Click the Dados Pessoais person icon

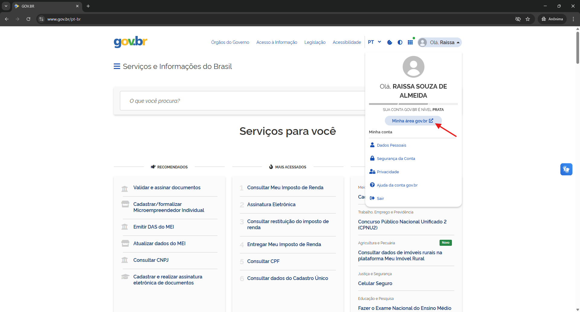pyautogui.click(x=372, y=145)
